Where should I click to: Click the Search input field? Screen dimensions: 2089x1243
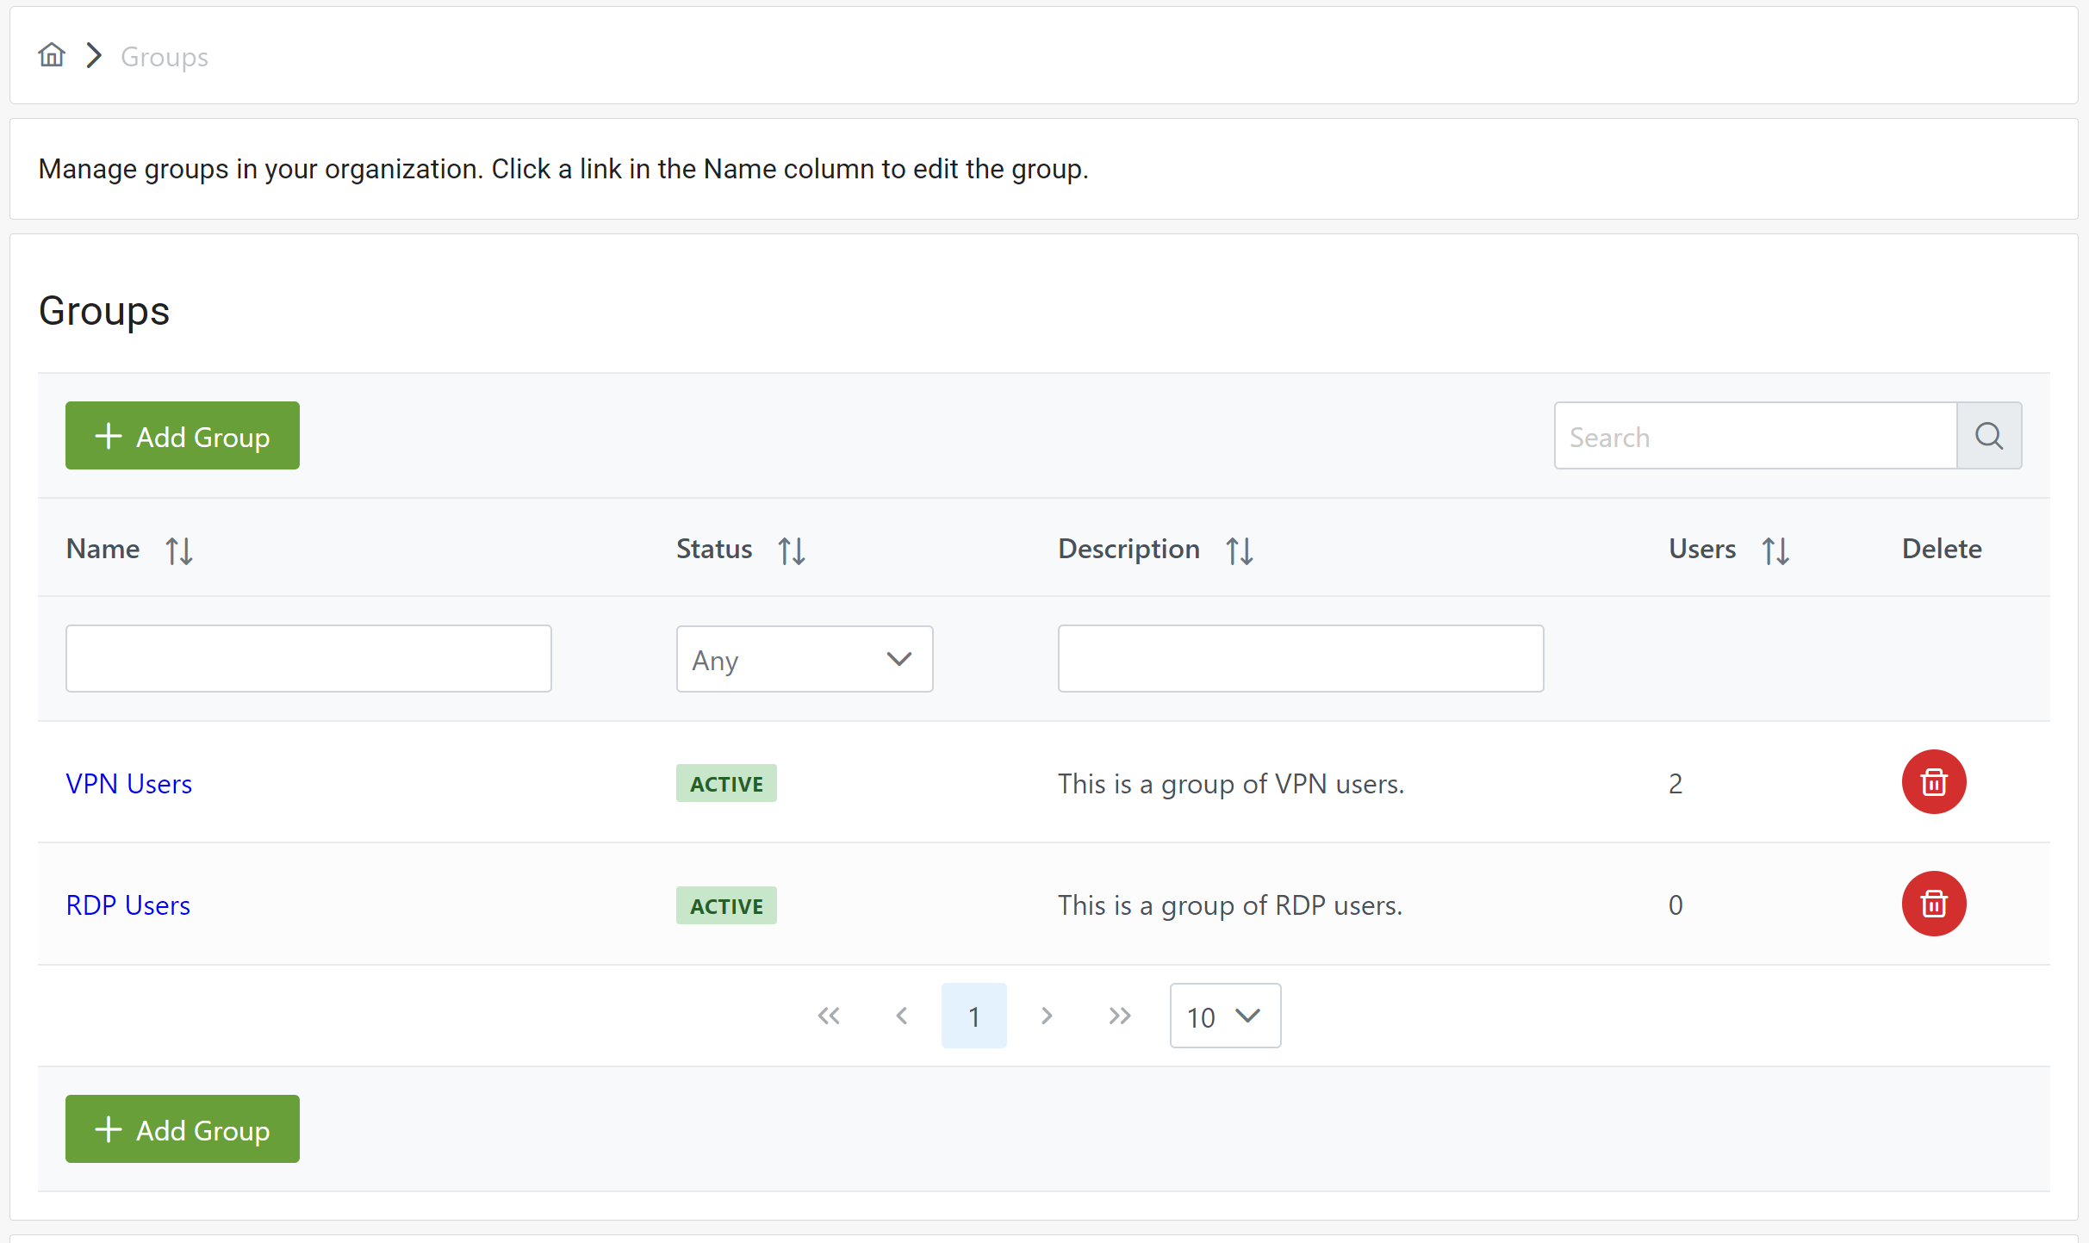(x=1755, y=436)
